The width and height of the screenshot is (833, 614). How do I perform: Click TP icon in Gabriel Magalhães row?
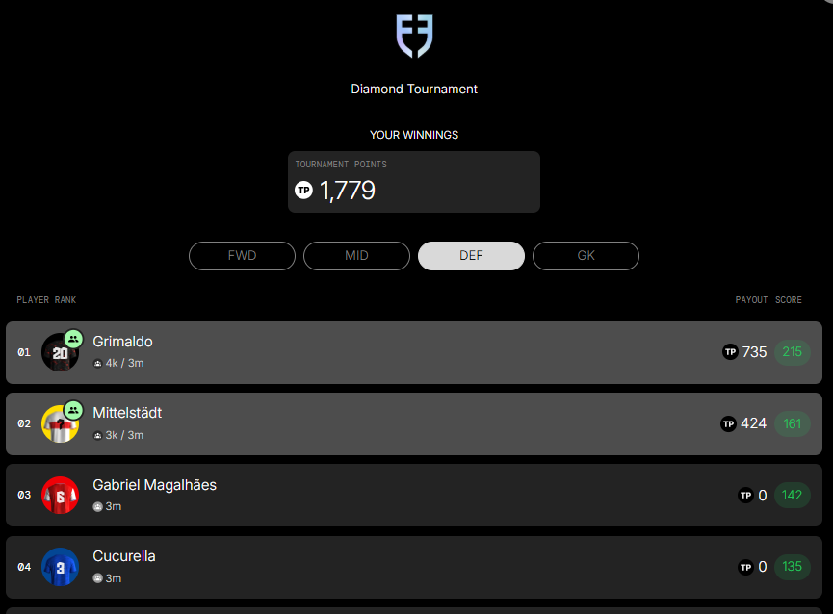(x=746, y=495)
